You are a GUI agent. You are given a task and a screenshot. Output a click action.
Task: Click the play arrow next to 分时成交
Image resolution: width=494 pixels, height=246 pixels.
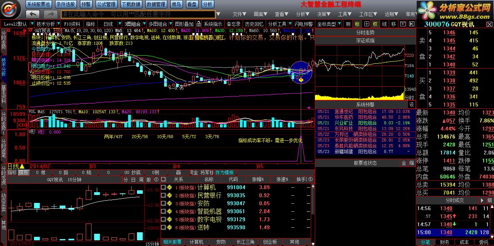coord(481,200)
